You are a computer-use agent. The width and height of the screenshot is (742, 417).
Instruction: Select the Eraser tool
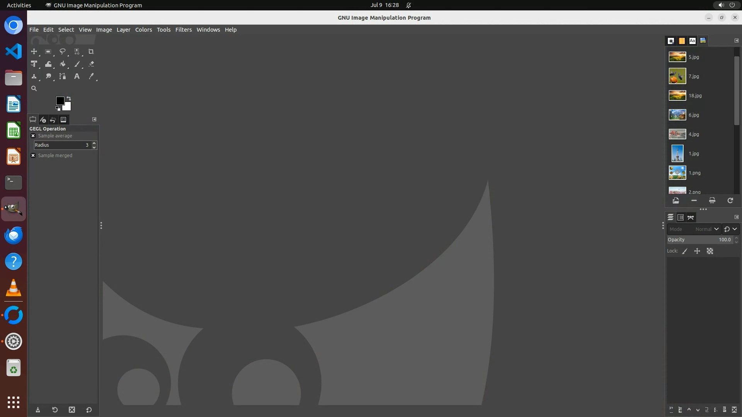point(91,64)
